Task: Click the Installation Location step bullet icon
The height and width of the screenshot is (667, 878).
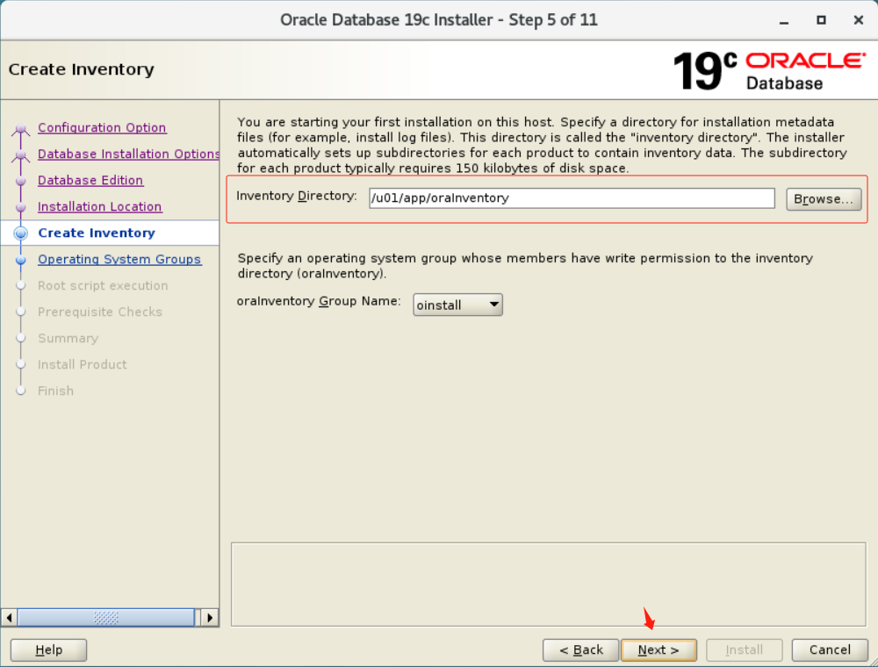Action: tap(21, 207)
